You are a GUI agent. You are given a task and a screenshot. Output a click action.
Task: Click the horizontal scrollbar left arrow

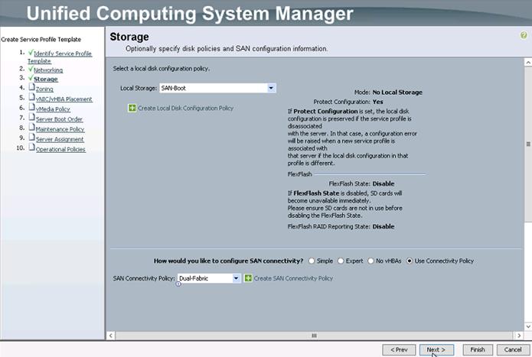[x=110, y=336]
